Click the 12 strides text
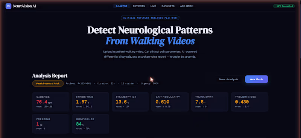This screenshot has width=301, height=138. pyautogui.click(x=128, y=84)
